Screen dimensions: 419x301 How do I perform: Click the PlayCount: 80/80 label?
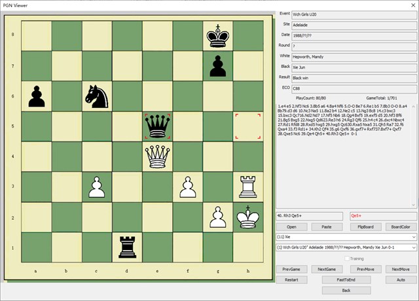(x=311, y=98)
